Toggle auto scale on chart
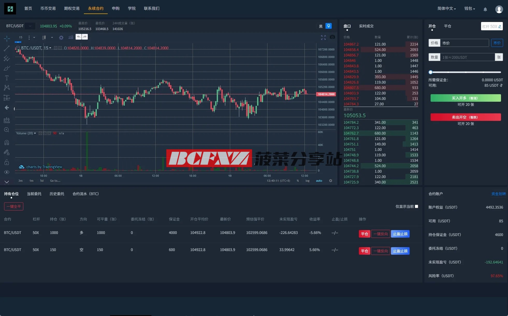Image resolution: width=508 pixels, height=316 pixels. click(319, 181)
